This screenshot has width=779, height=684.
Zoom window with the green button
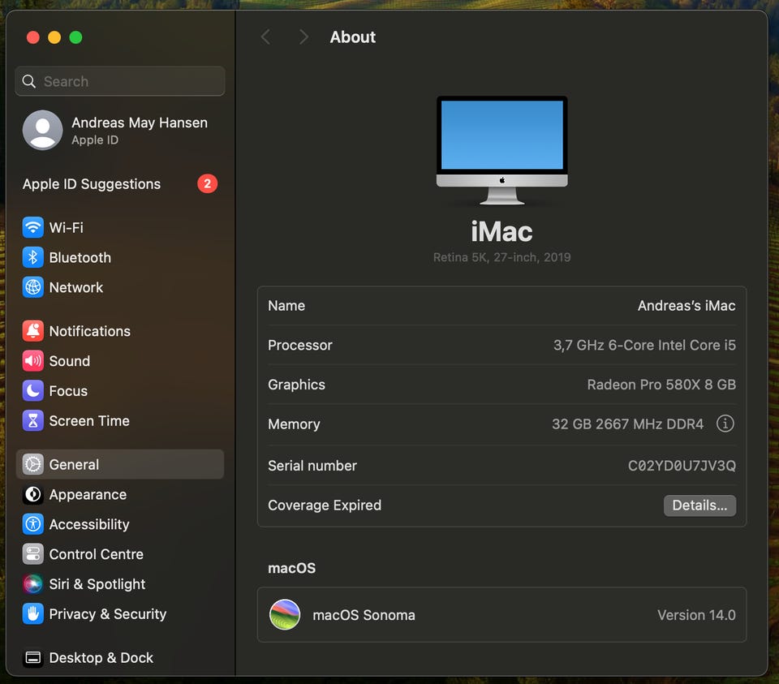pos(75,37)
